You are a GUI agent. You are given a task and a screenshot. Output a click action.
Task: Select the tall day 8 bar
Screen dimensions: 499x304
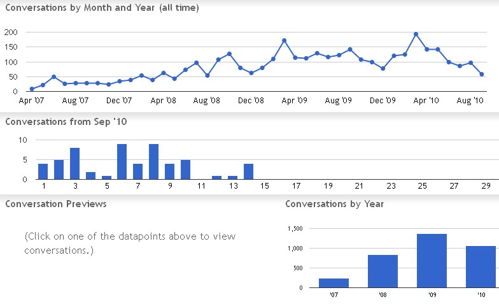pyautogui.click(x=153, y=162)
